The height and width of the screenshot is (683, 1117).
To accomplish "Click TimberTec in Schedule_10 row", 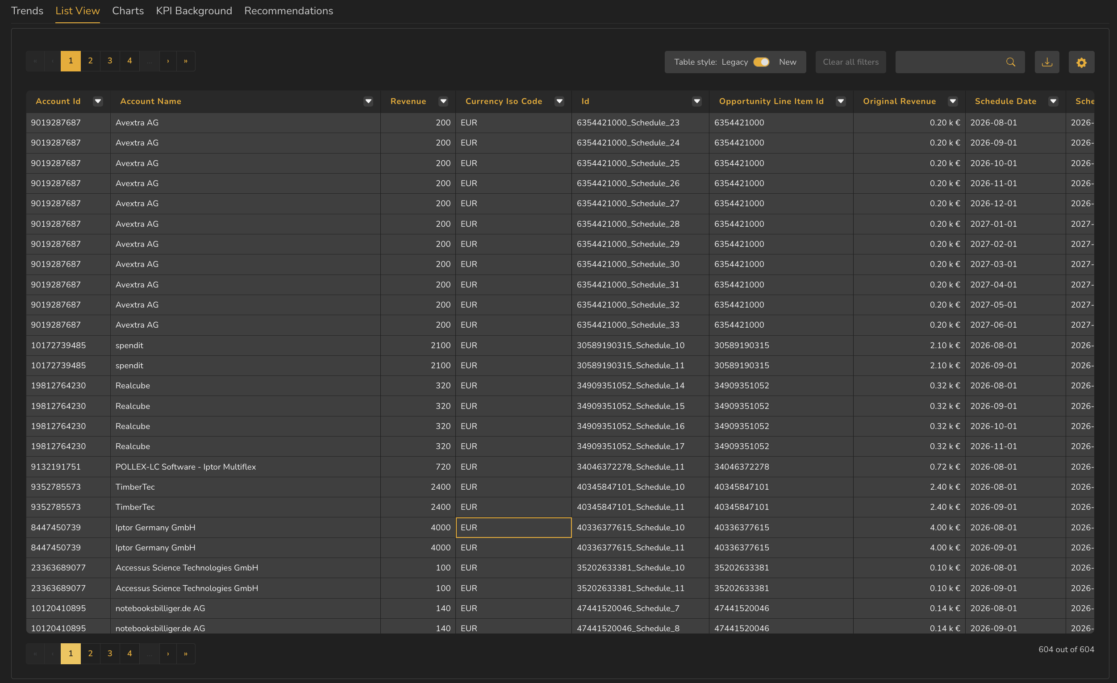I will [x=245, y=487].
